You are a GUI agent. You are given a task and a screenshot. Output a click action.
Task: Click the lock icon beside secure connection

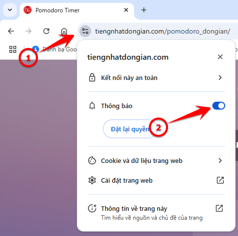(92, 78)
